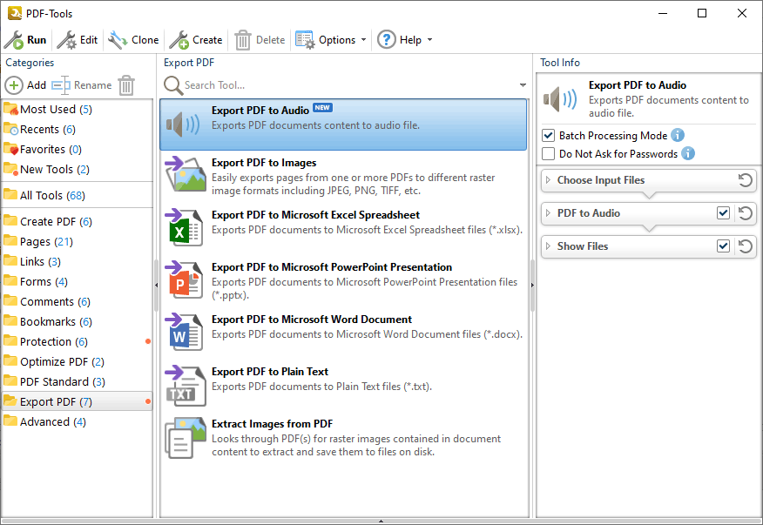Show All Tools category
This screenshot has height=525, width=763.
pos(77,195)
